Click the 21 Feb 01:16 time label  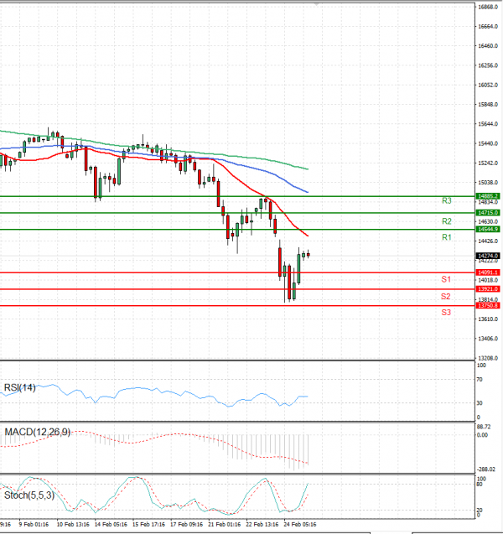pyautogui.click(x=224, y=524)
